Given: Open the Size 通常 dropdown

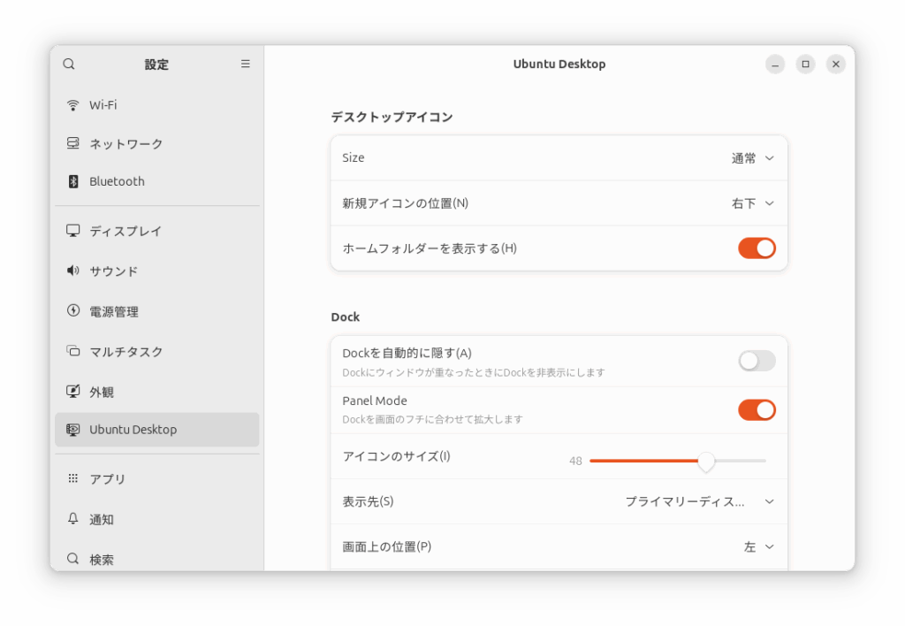Looking at the screenshot, I should pyautogui.click(x=753, y=158).
